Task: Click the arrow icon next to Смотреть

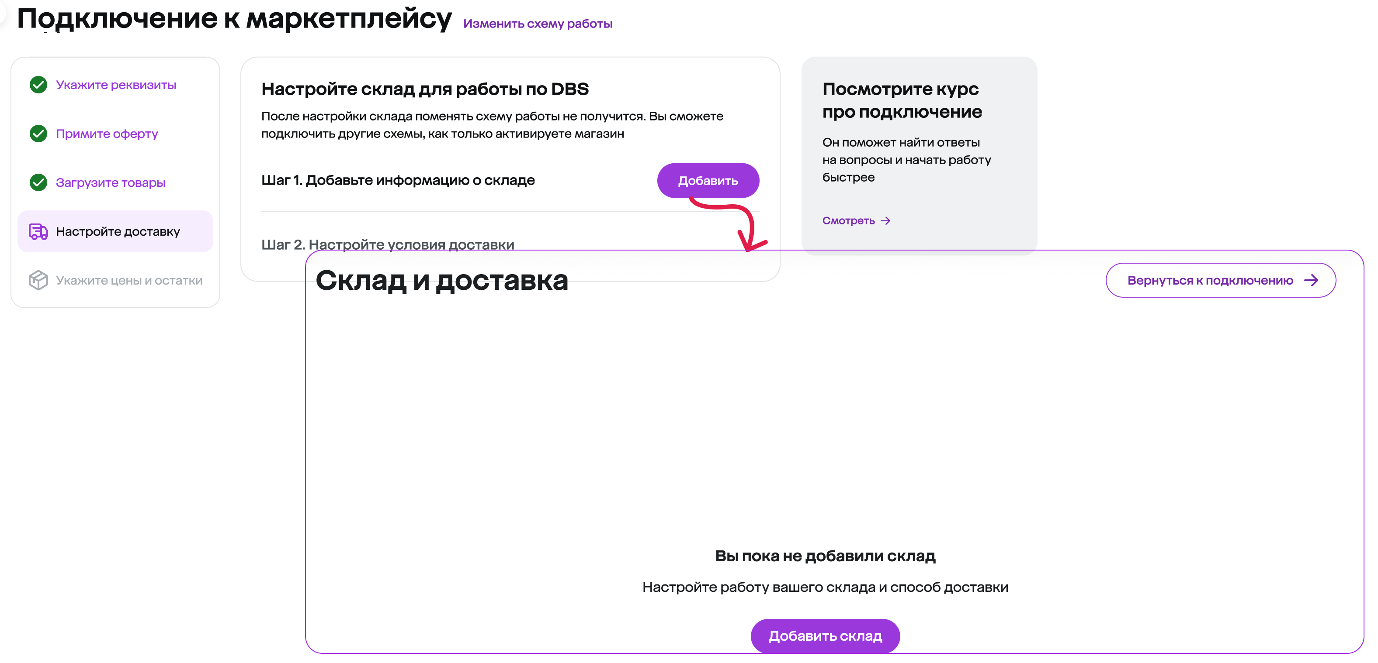Action: coord(886,221)
